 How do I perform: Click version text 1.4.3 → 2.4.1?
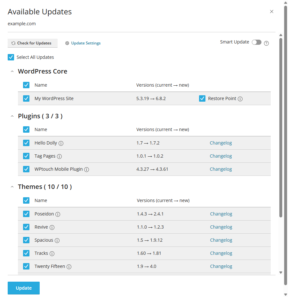click(150, 214)
